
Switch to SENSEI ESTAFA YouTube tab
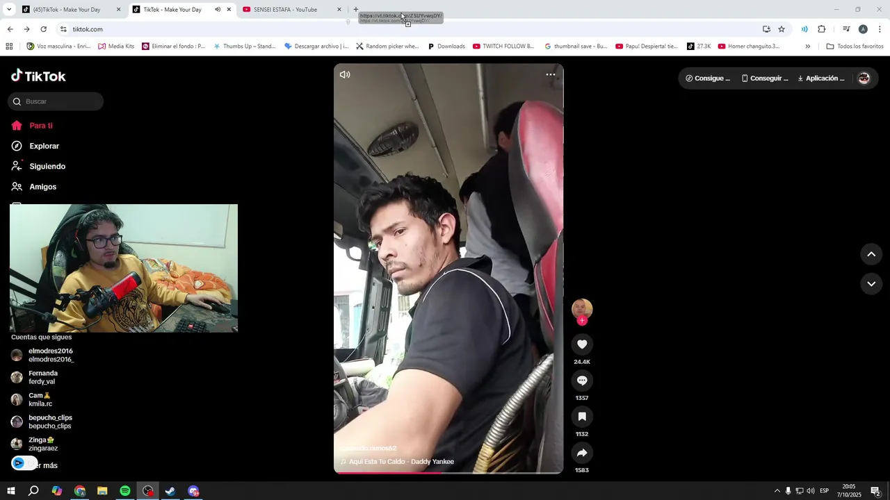click(x=285, y=10)
